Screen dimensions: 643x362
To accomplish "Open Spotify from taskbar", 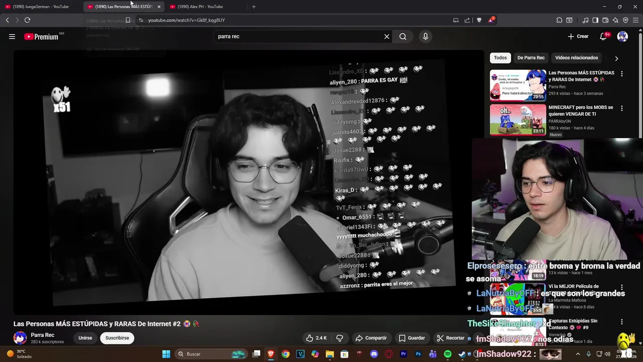I will click(448, 354).
